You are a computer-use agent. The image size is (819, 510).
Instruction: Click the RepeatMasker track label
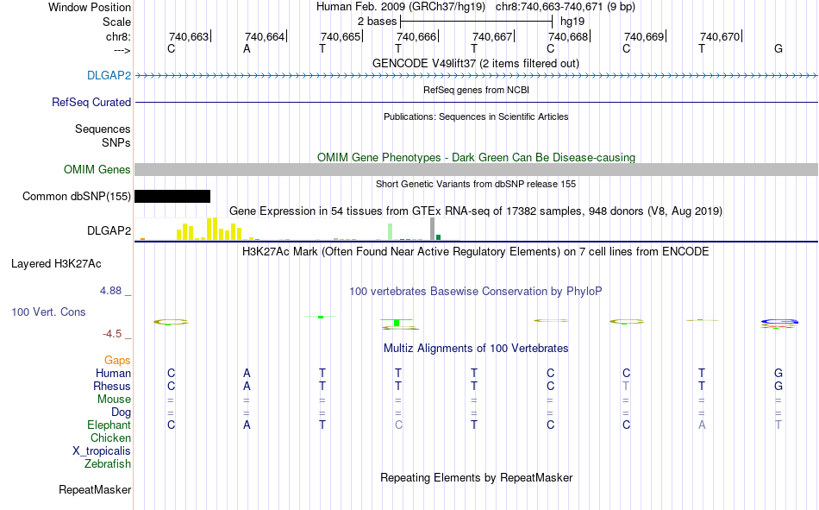[95, 489]
